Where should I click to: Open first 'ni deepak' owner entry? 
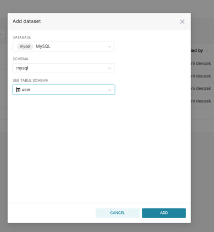pyautogui.click(x=201, y=64)
